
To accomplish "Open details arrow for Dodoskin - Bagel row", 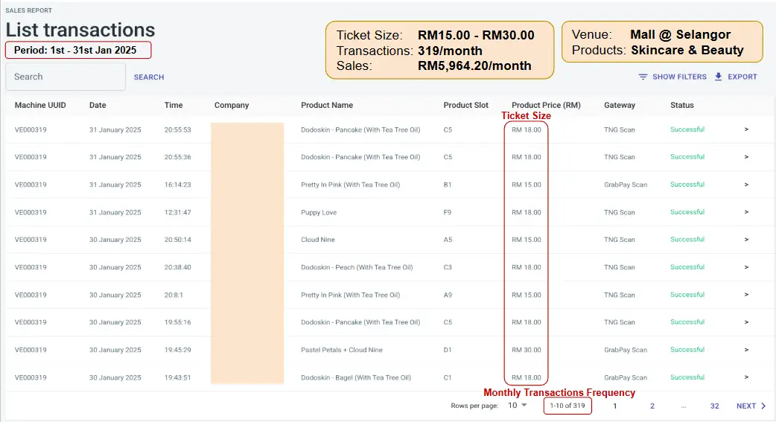I will pyautogui.click(x=746, y=377).
